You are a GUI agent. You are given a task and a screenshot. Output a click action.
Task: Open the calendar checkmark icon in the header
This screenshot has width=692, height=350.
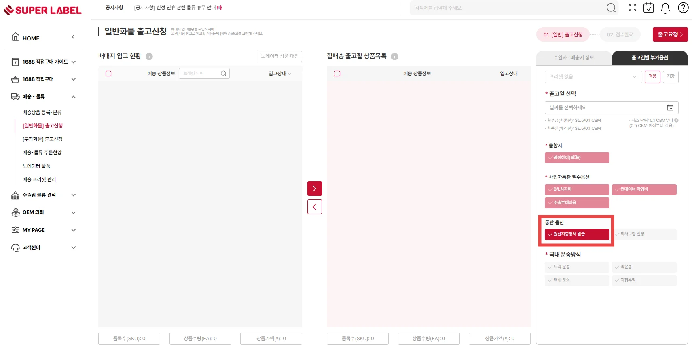(649, 8)
